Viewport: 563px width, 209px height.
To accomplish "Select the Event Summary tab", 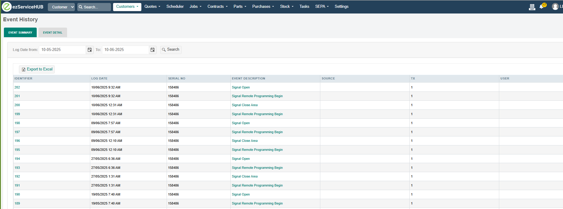I will click(x=20, y=32).
